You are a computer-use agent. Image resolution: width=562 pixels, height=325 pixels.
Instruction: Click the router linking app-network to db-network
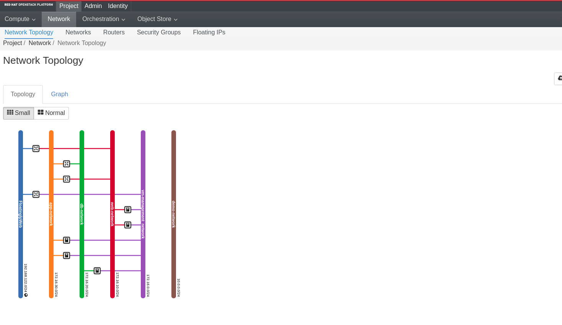[x=67, y=164]
